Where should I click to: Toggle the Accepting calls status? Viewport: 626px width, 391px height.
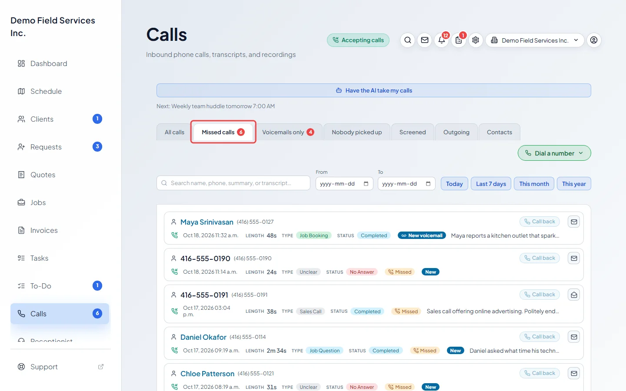[358, 40]
